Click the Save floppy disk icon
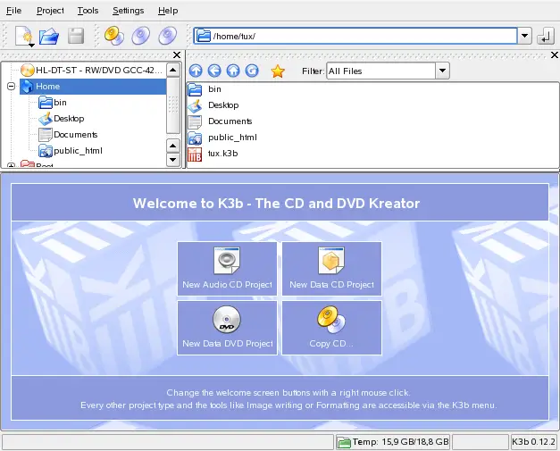 coord(76,36)
